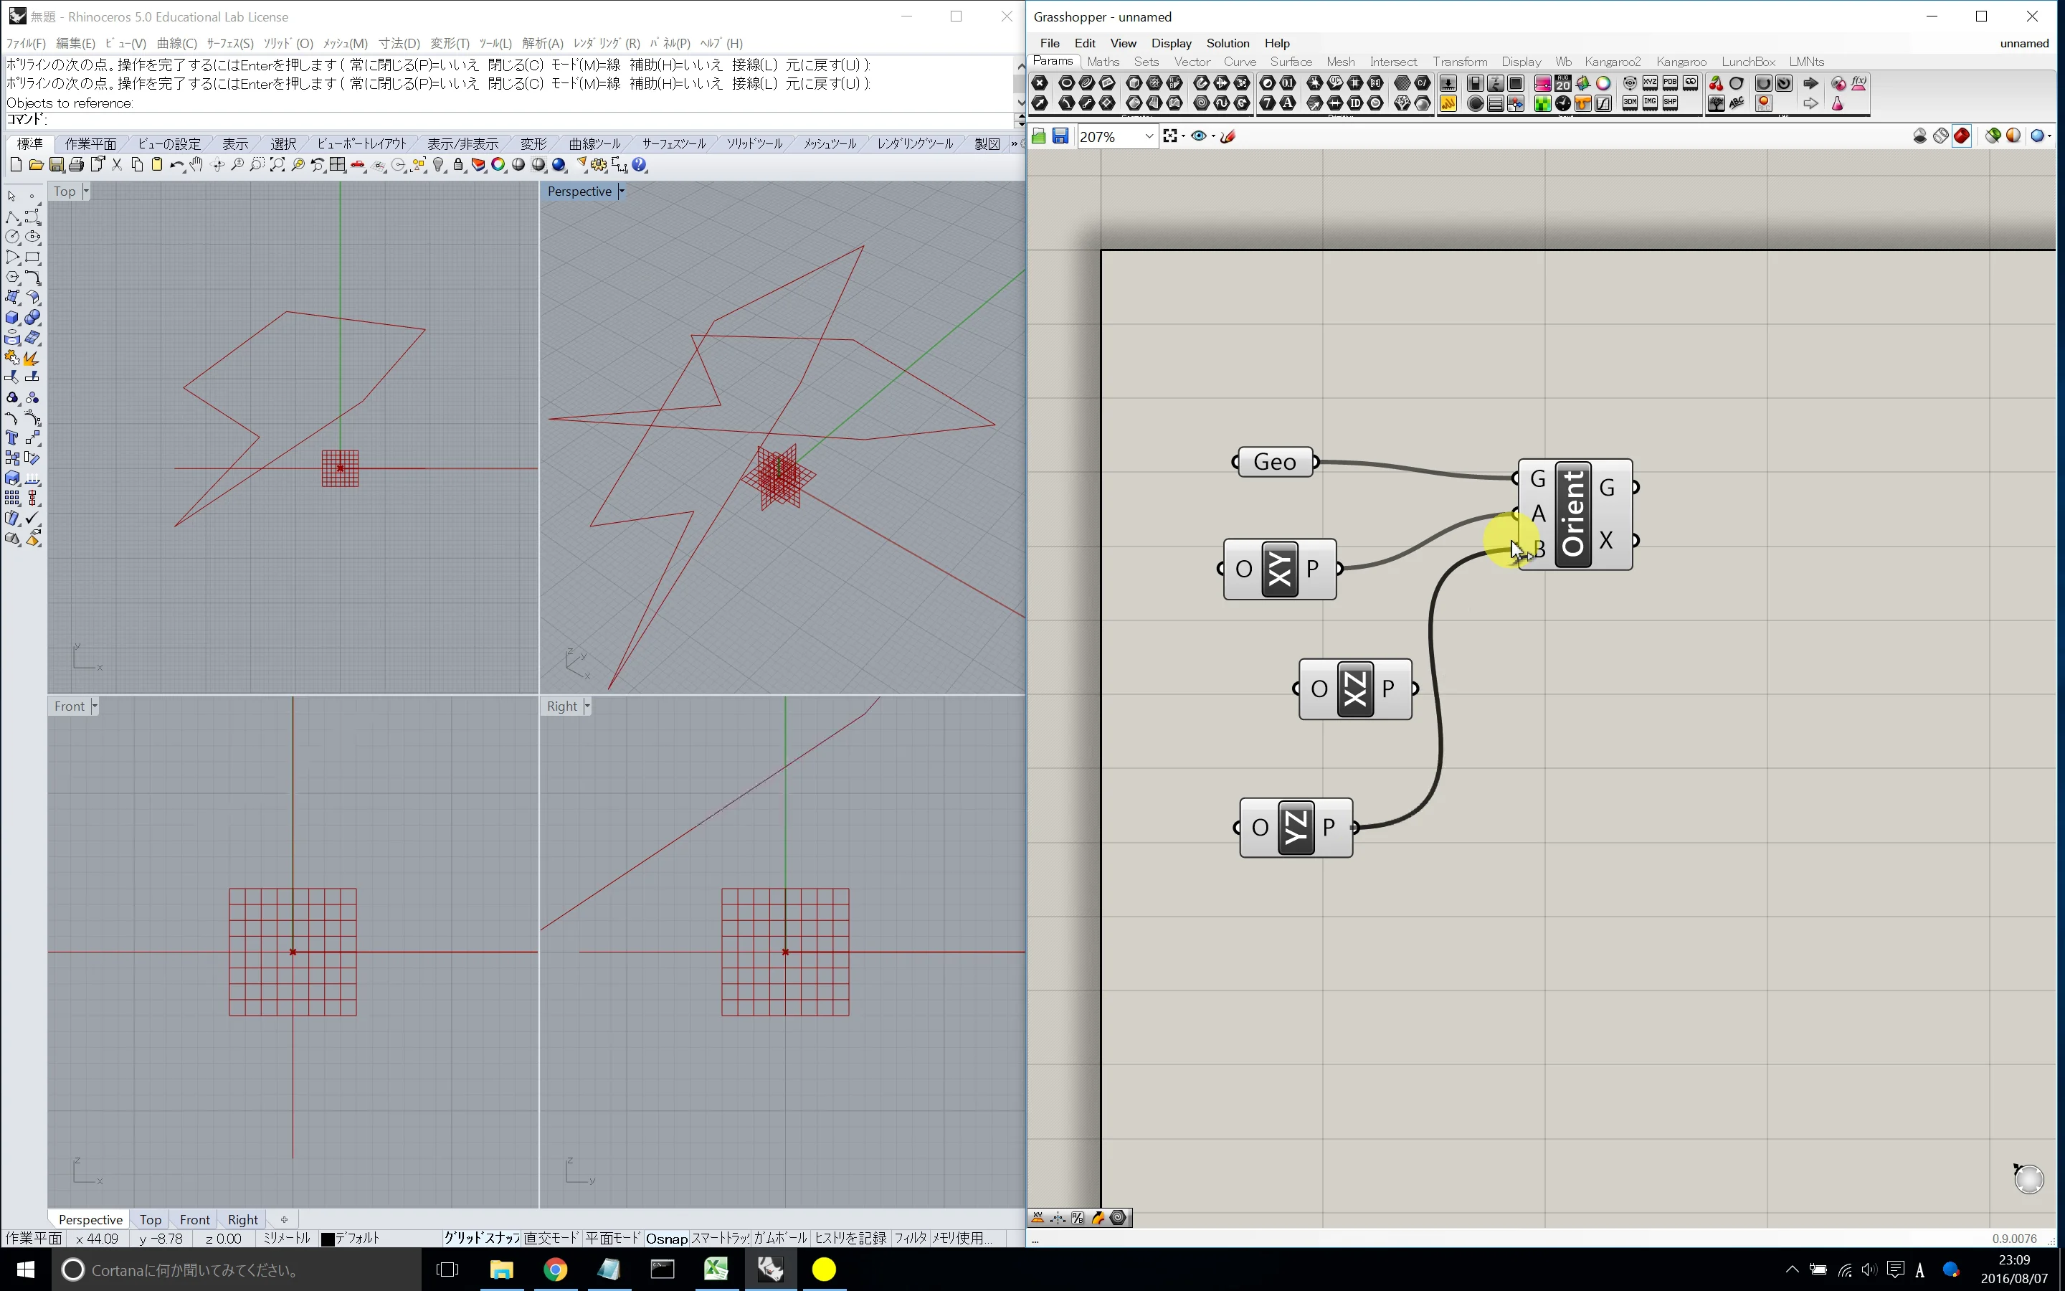This screenshot has height=1291, width=2065.
Task: Toggle Osnap in the status bar
Action: [x=665, y=1238]
